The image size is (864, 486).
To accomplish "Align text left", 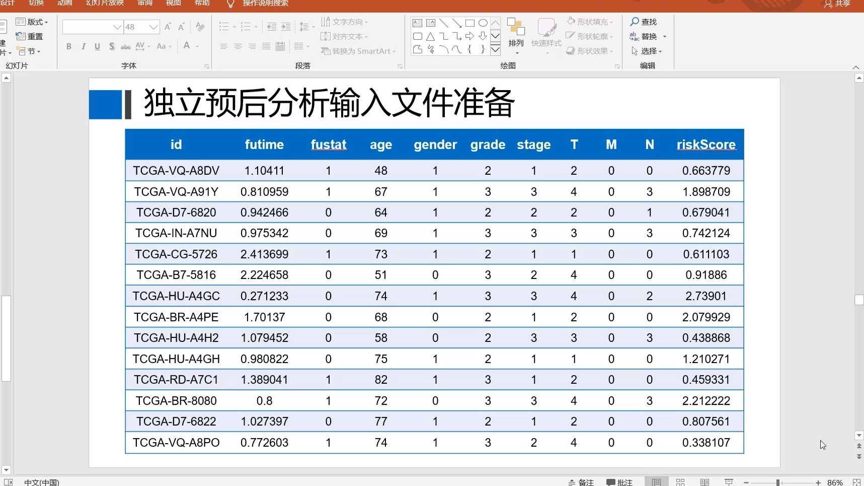I will [x=224, y=46].
